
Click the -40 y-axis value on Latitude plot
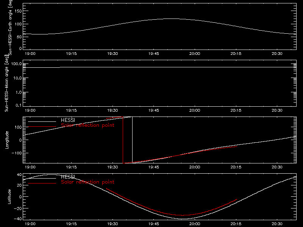pos(18,219)
